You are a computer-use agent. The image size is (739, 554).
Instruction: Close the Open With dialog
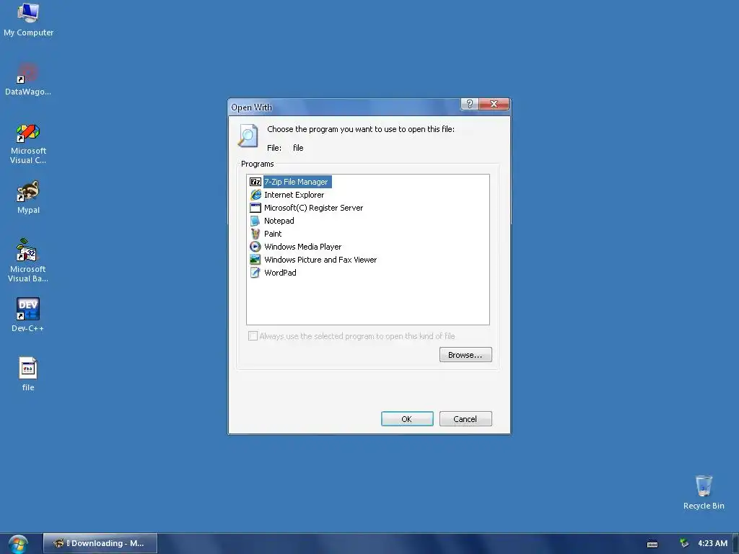494,104
